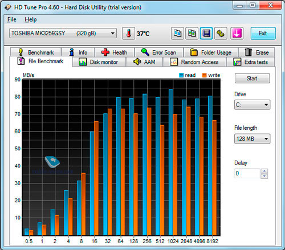
Task: Switch to the Error Scan tab
Action: click(x=159, y=52)
